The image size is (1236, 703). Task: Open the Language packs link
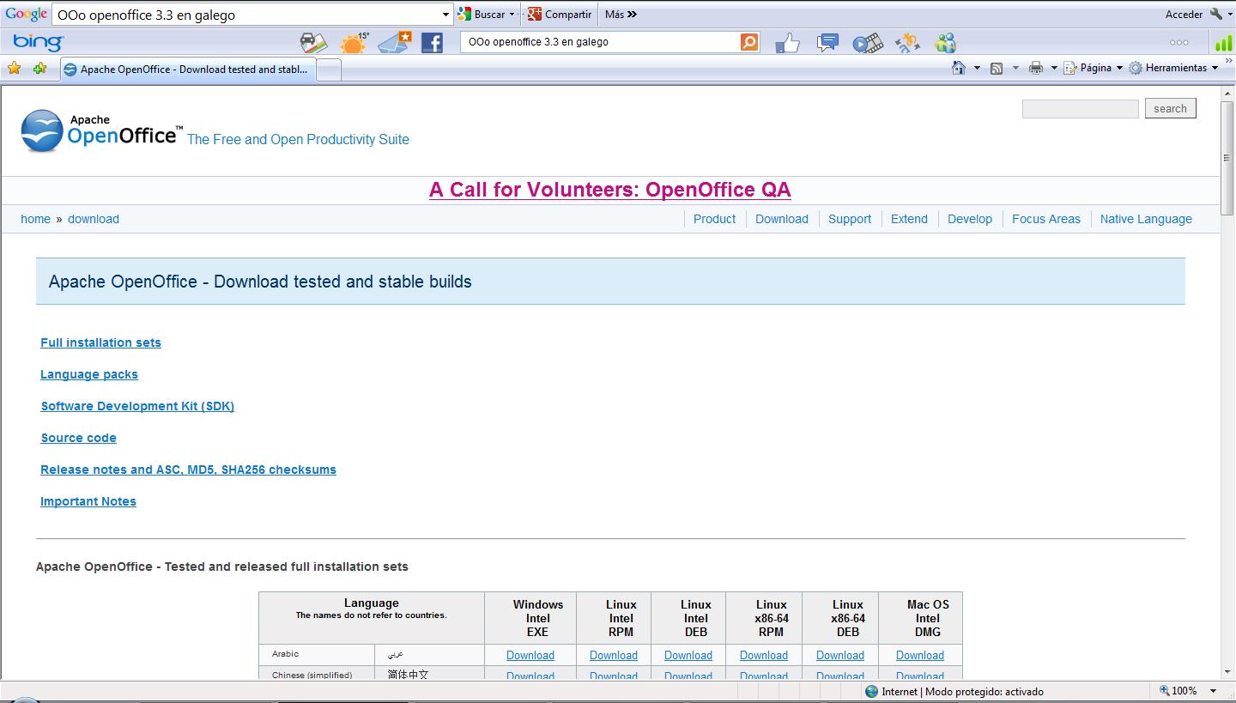click(x=89, y=374)
